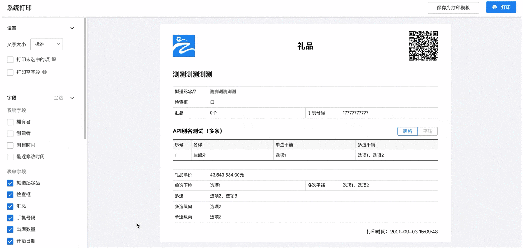The image size is (523, 248).
Task: Click help icon beside 打印未选中的项
Action: 54,59
